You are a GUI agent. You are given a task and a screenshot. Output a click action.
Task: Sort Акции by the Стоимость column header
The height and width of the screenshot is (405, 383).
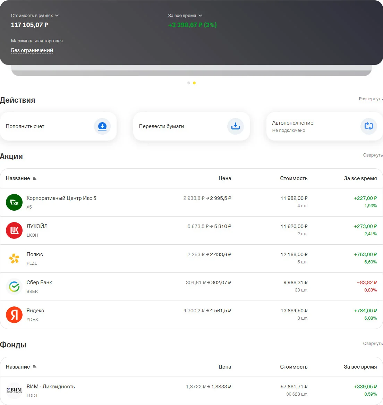tap(293, 178)
